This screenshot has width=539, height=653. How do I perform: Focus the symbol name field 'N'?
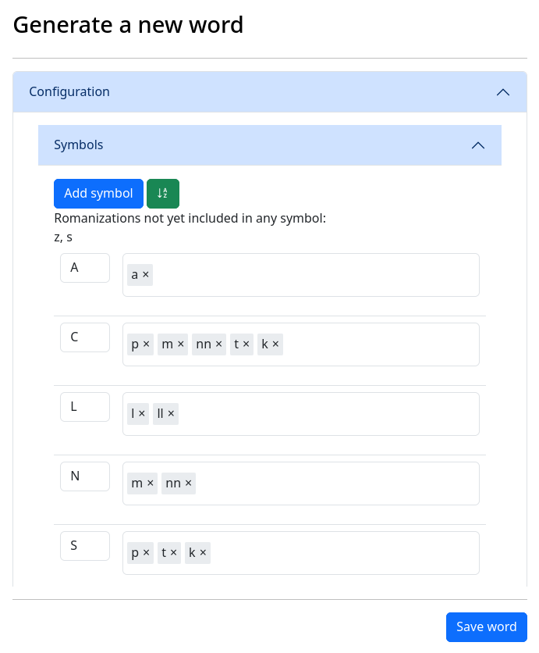pos(85,476)
